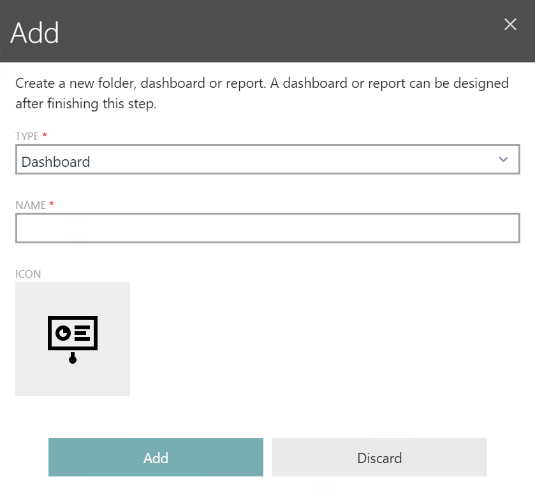Confirm with the teal Add button
This screenshot has width=535, height=500.
[x=156, y=457]
